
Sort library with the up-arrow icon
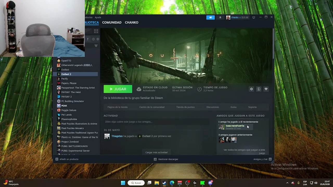coord(88,39)
